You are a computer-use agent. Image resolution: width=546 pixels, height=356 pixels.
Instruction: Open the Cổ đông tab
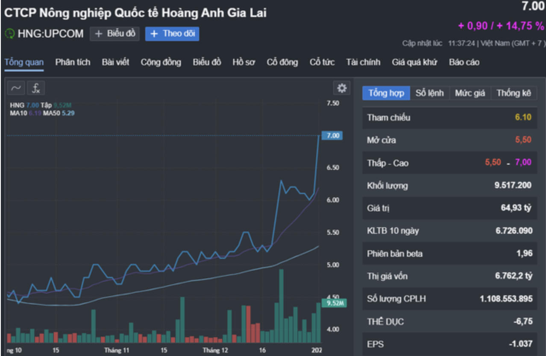[x=282, y=62]
